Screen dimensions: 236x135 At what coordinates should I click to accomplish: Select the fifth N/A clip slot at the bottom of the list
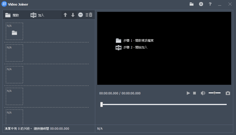click(x=14, y=117)
